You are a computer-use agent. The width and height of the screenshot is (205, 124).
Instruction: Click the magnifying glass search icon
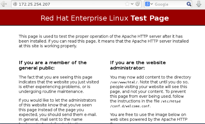tap(189, 4)
